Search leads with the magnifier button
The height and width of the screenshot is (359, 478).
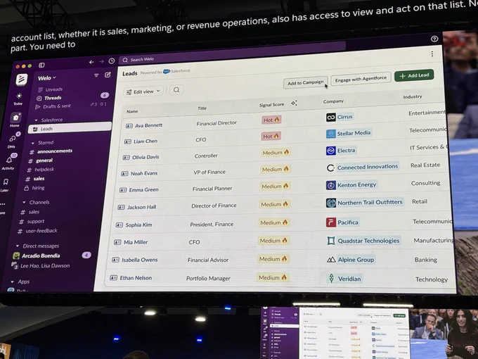click(176, 90)
